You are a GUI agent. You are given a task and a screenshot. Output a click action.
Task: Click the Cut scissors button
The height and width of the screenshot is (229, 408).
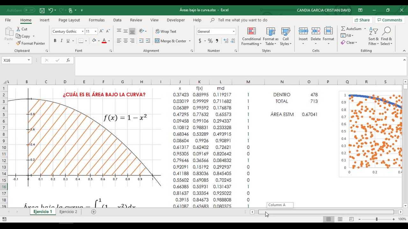[x=22, y=29]
